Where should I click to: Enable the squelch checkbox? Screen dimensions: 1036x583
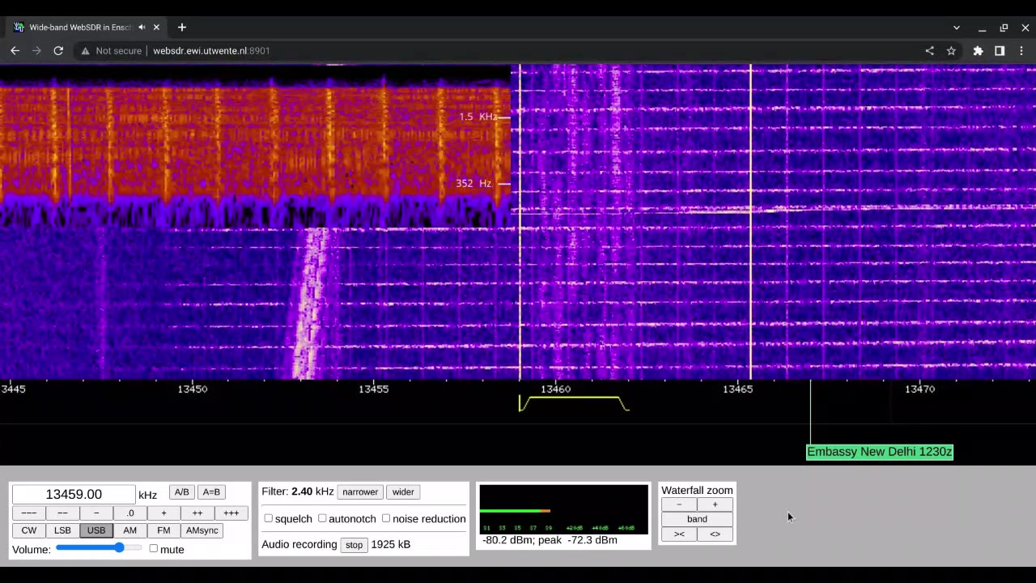pos(268,518)
